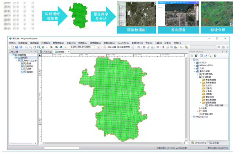Expand the MPDBMASTER database node
The width and height of the screenshot is (233, 153).
(195, 66)
